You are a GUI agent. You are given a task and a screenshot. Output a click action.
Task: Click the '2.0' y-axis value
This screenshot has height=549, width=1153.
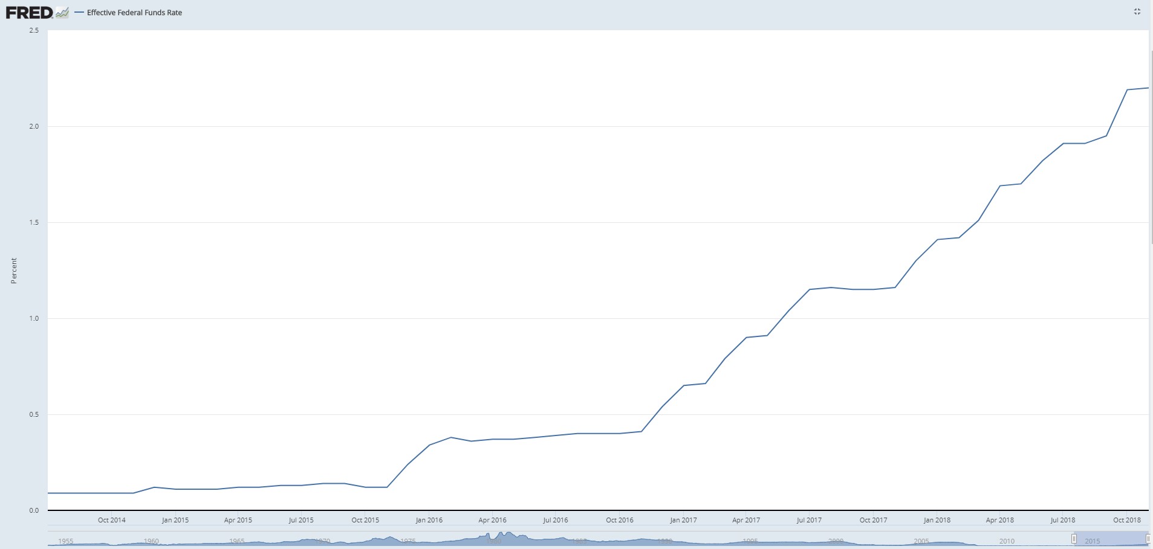coord(33,126)
